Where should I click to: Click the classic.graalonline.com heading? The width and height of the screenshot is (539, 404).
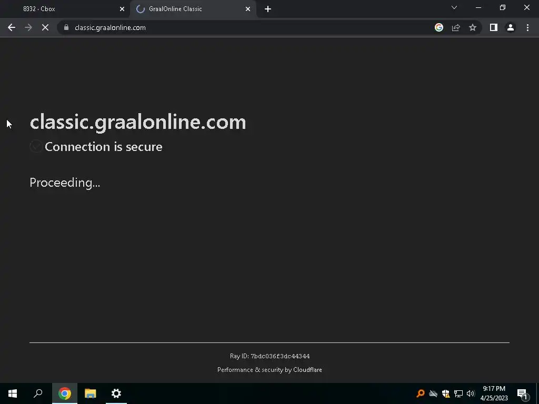138,122
